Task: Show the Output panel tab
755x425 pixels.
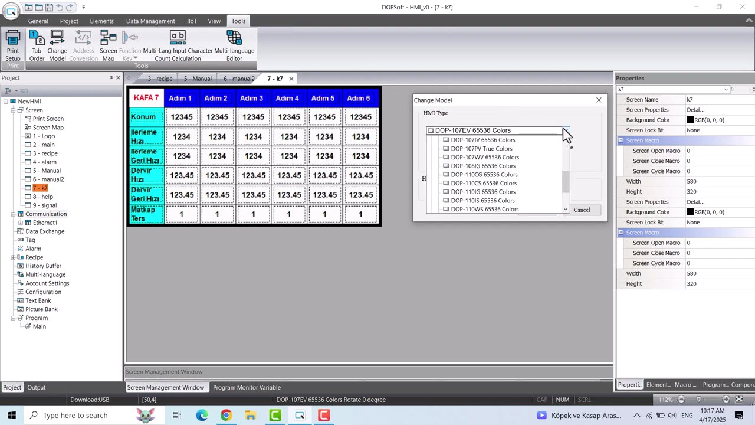Action: 37,387
